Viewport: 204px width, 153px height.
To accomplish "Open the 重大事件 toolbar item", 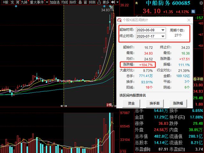I will pyautogui.click(x=37, y=2).
